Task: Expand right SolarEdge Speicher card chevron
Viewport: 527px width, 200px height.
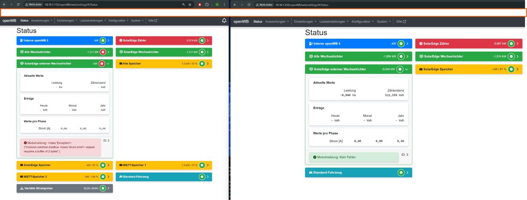Action: tap(518, 69)
